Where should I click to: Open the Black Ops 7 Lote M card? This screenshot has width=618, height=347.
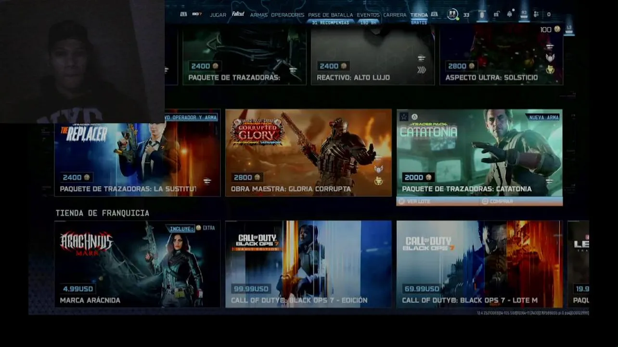[x=479, y=264]
